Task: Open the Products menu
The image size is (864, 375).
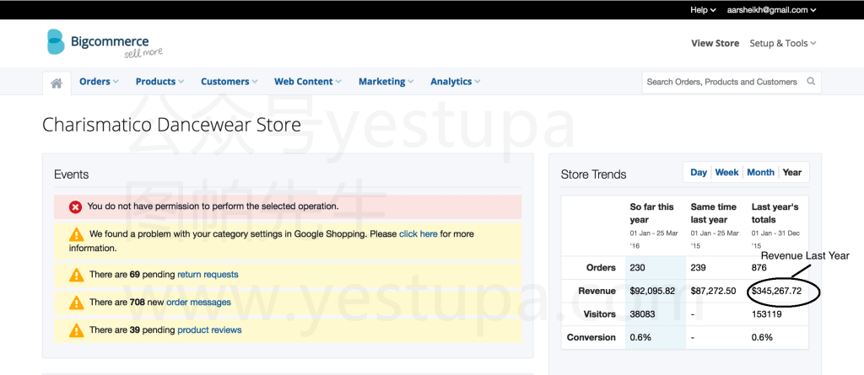Action: point(159,82)
